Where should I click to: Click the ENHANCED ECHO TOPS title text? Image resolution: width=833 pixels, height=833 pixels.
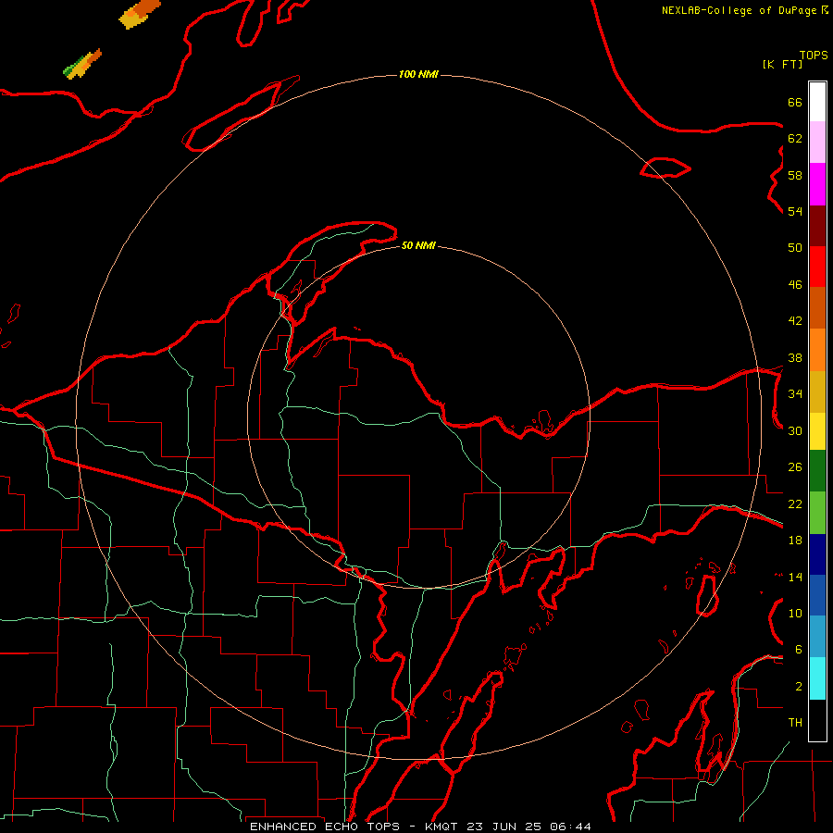point(324,827)
